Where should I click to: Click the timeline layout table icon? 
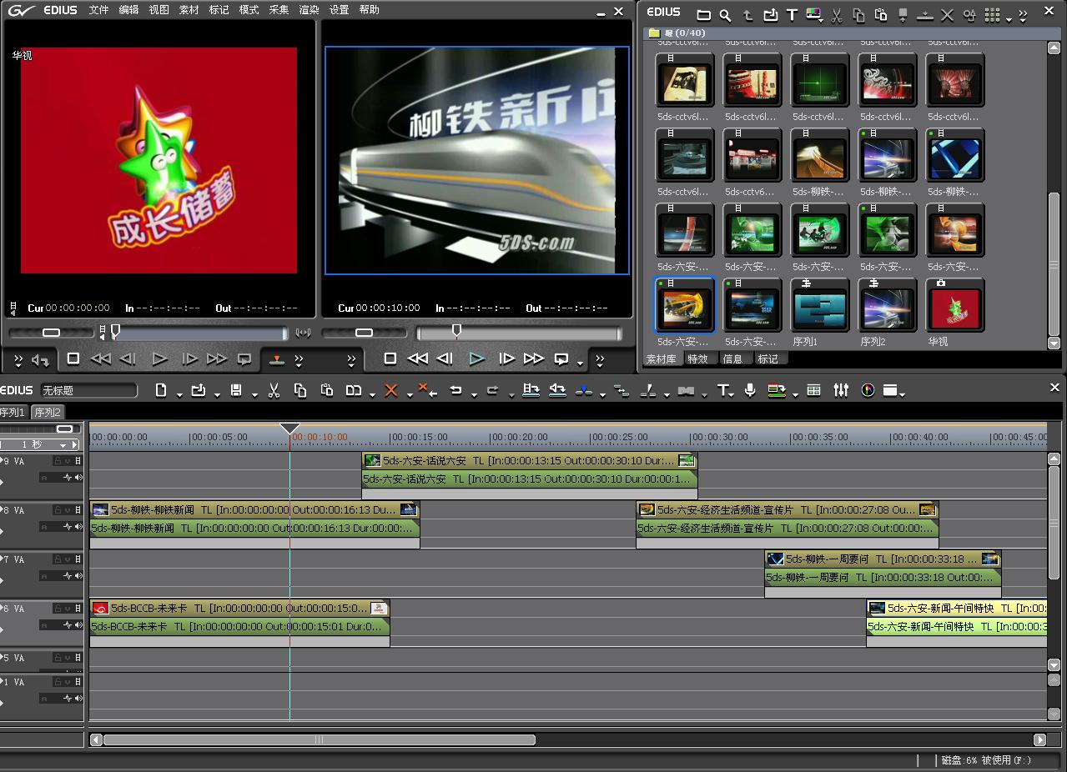coord(814,390)
